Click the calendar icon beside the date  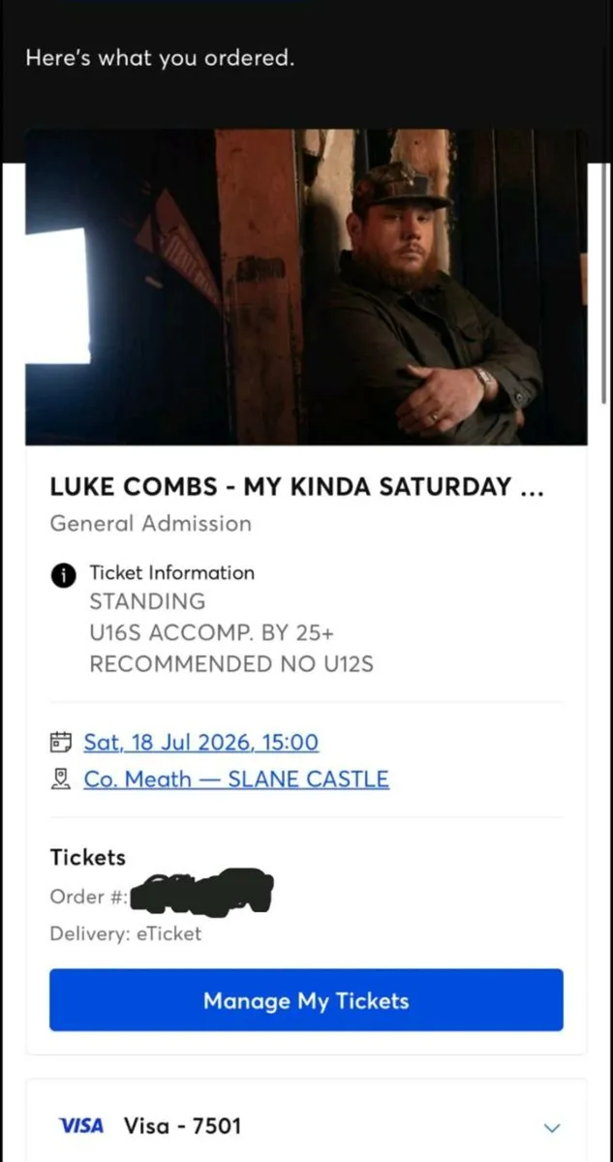61,743
